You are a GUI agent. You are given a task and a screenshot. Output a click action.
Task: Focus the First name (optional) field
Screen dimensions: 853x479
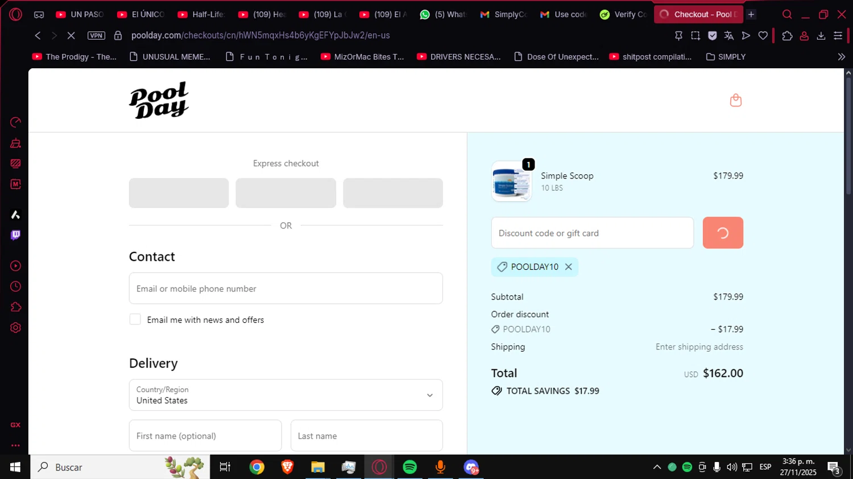(x=205, y=436)
